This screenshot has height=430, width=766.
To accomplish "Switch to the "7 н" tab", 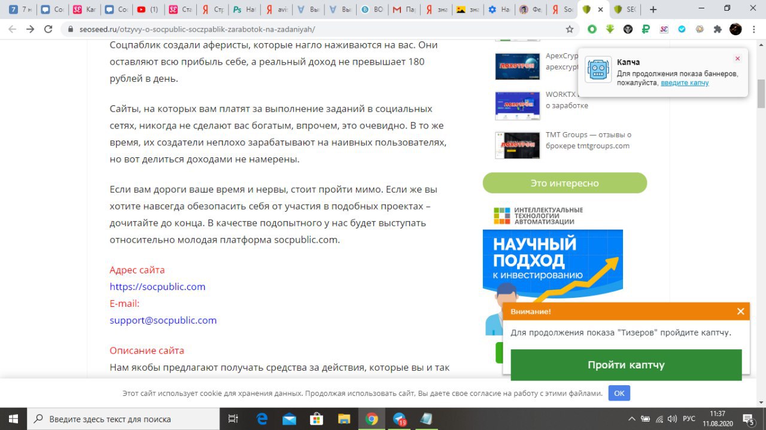I will [x=20, y=10].
